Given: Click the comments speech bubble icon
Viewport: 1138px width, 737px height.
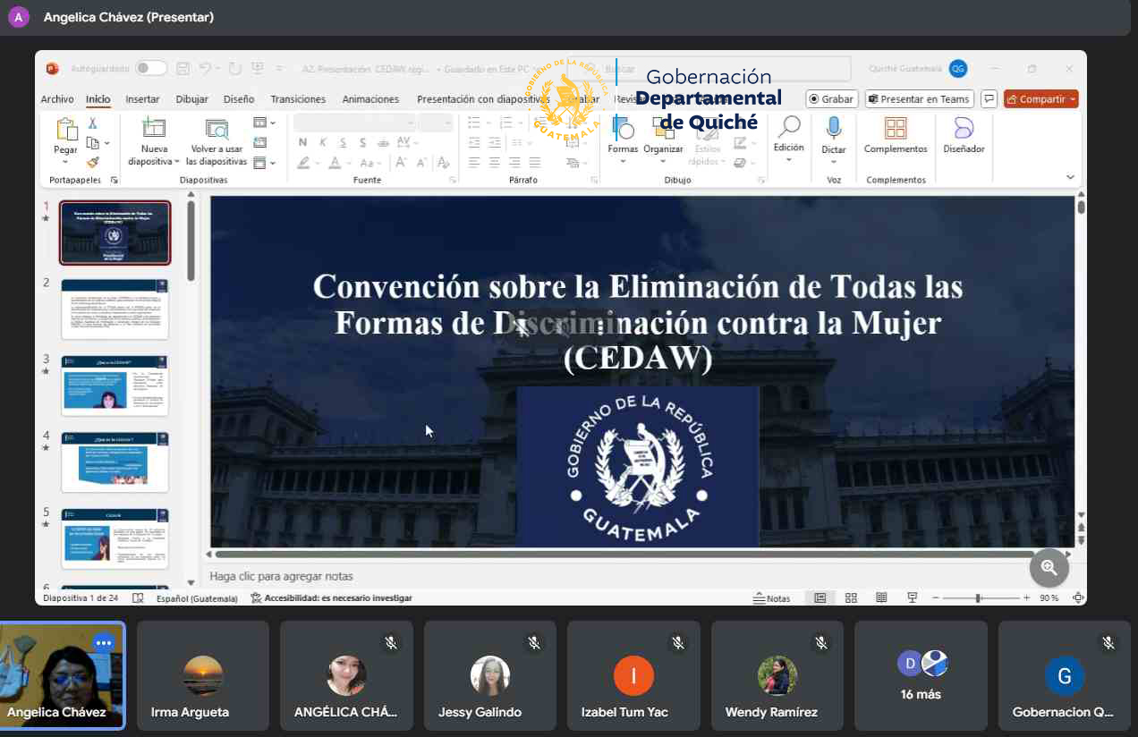Looking at the screenshot, I should pyautogui.click(x=989, y=99).
